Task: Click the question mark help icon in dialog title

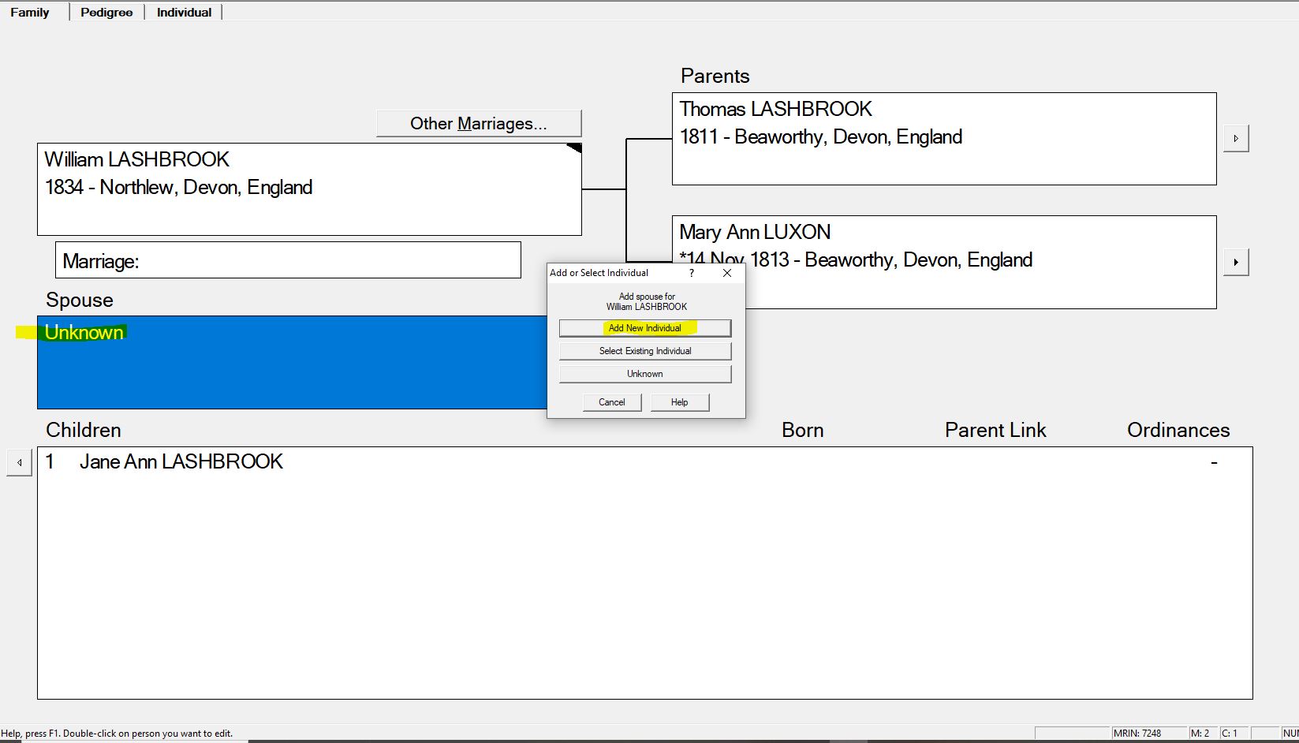Action: (692, 273)
